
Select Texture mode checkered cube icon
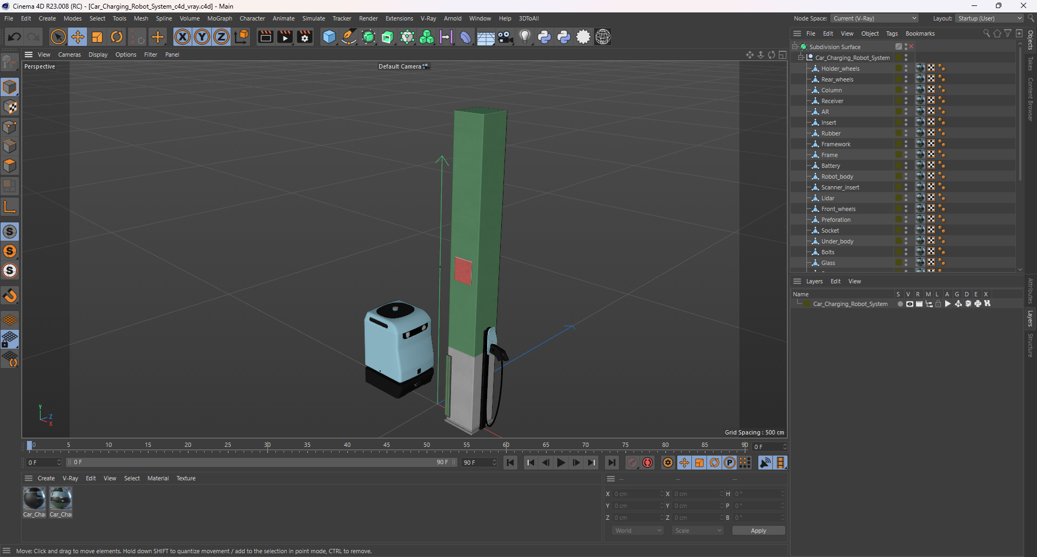10,107
